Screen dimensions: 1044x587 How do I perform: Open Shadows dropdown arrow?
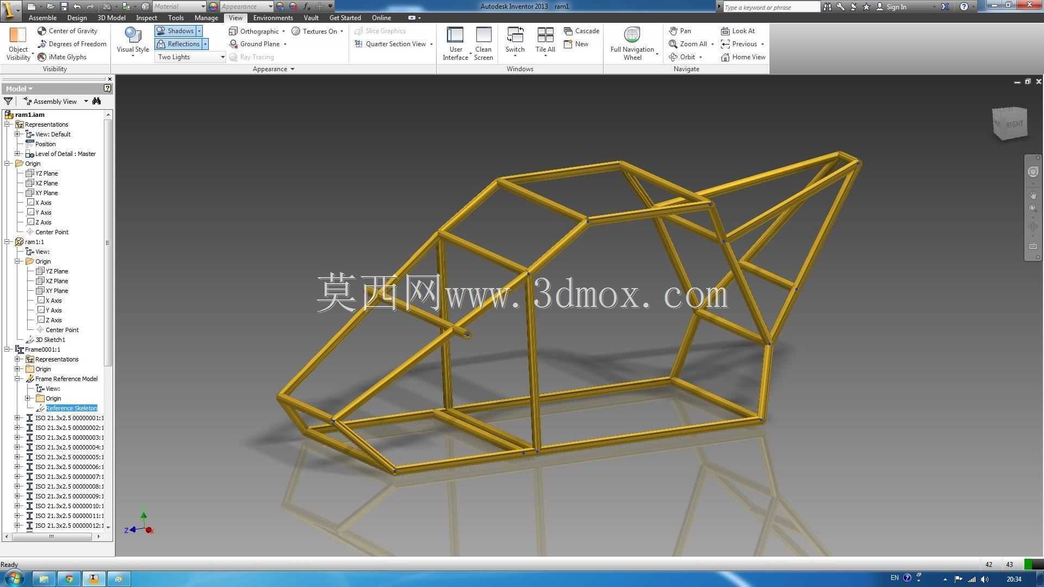[x=200, y=31]
